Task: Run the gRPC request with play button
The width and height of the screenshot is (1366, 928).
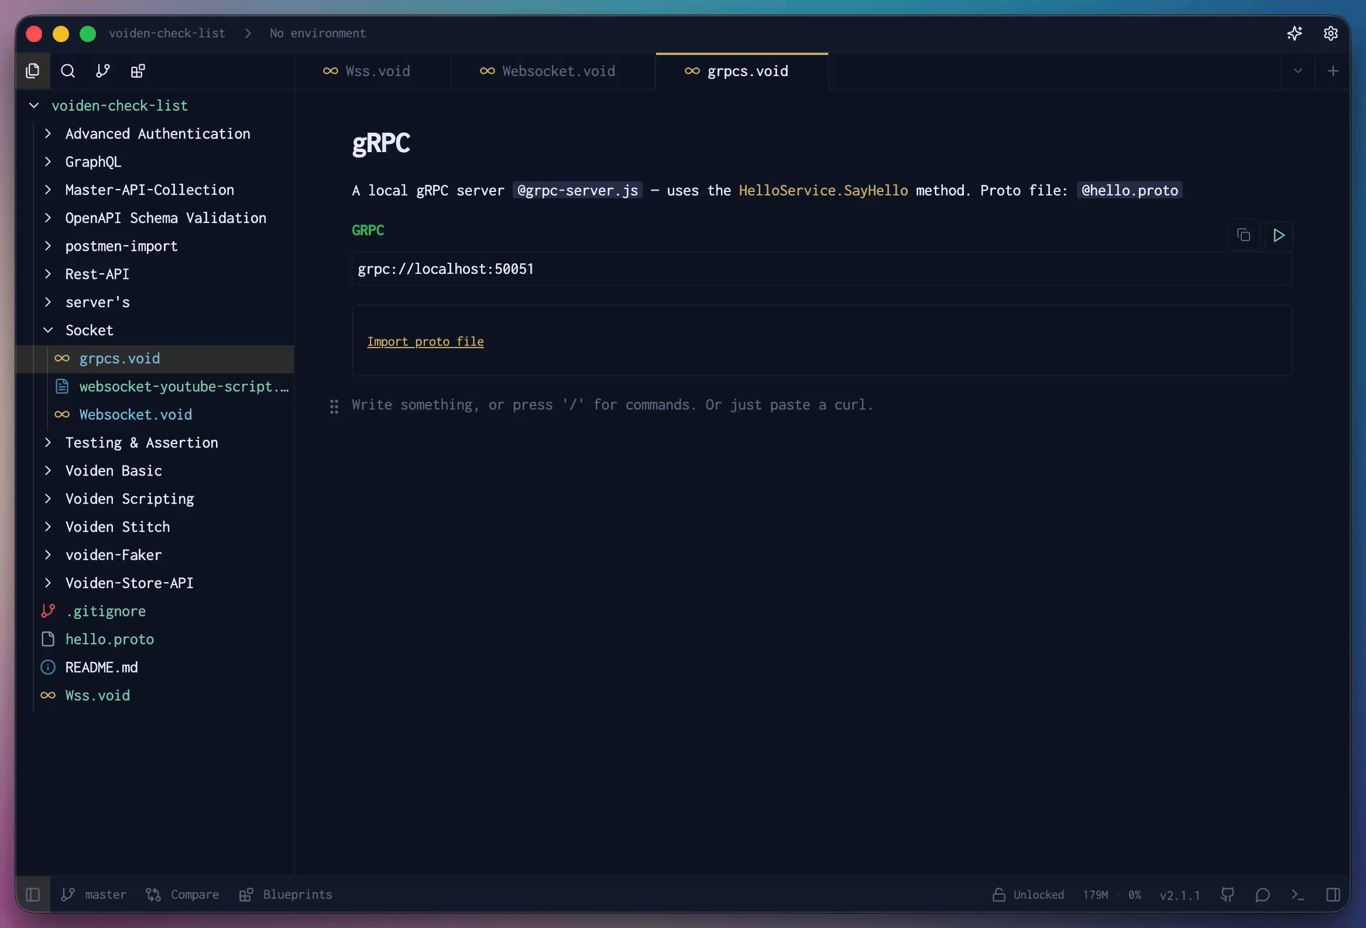Action: (x=1278, y=235)
